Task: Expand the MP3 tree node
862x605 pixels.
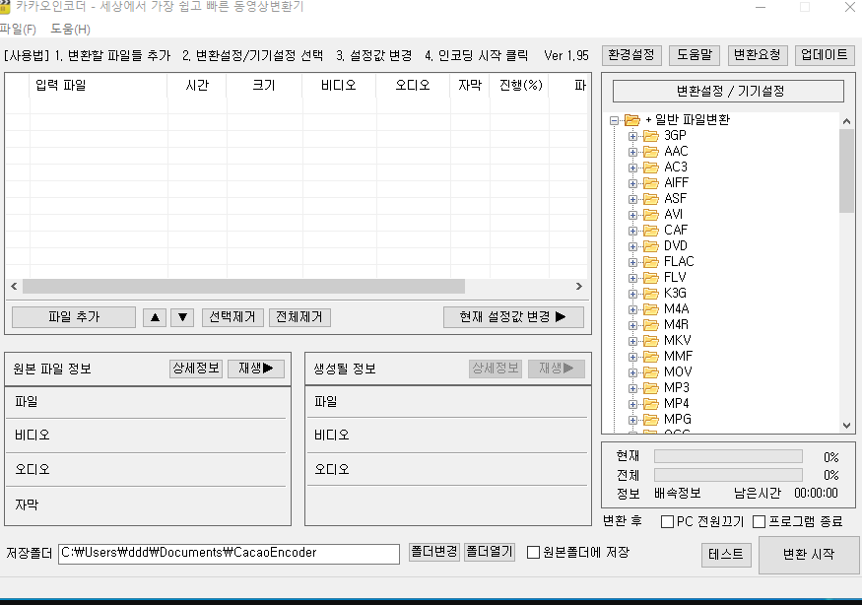Action: [x=632, y=388]
